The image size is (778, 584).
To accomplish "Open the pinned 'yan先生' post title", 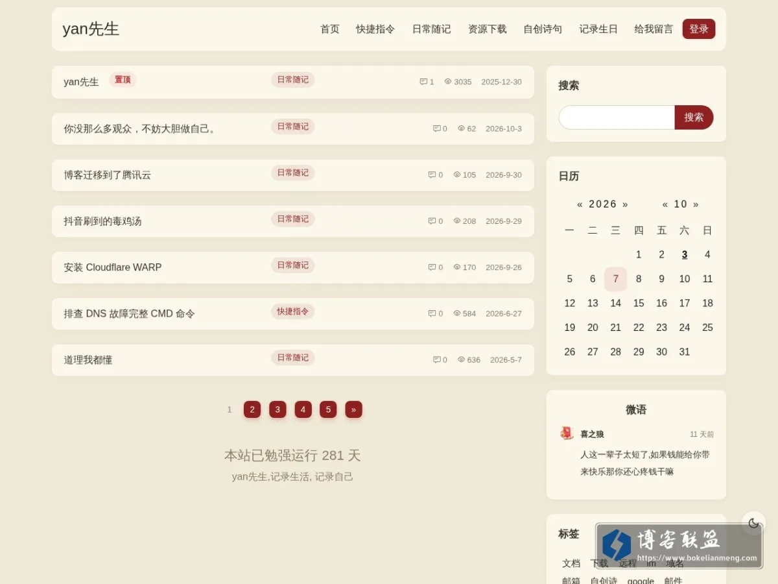I will (81, 82).
